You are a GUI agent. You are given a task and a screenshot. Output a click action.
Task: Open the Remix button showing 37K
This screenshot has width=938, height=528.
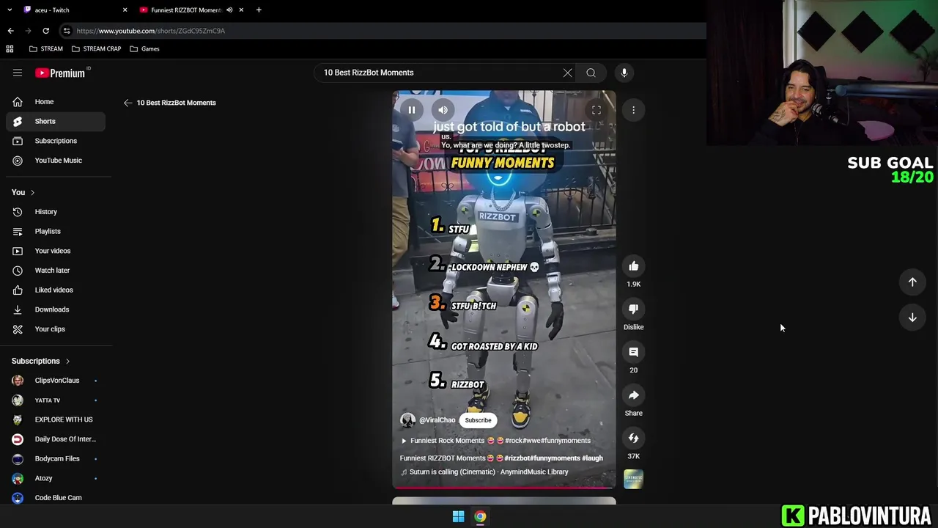point(634,438)
